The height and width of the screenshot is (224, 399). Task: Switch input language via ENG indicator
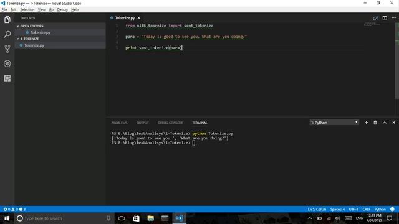[x=359, y=218]
